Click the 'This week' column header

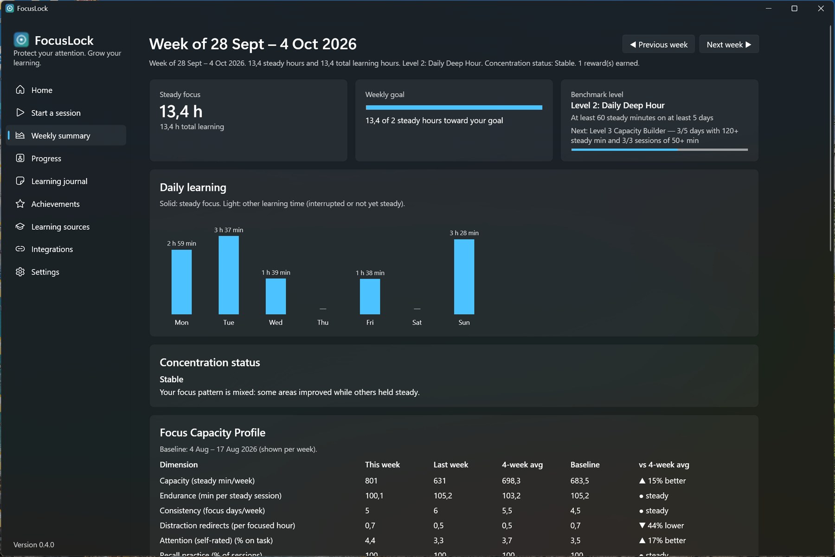click(382, 465)
